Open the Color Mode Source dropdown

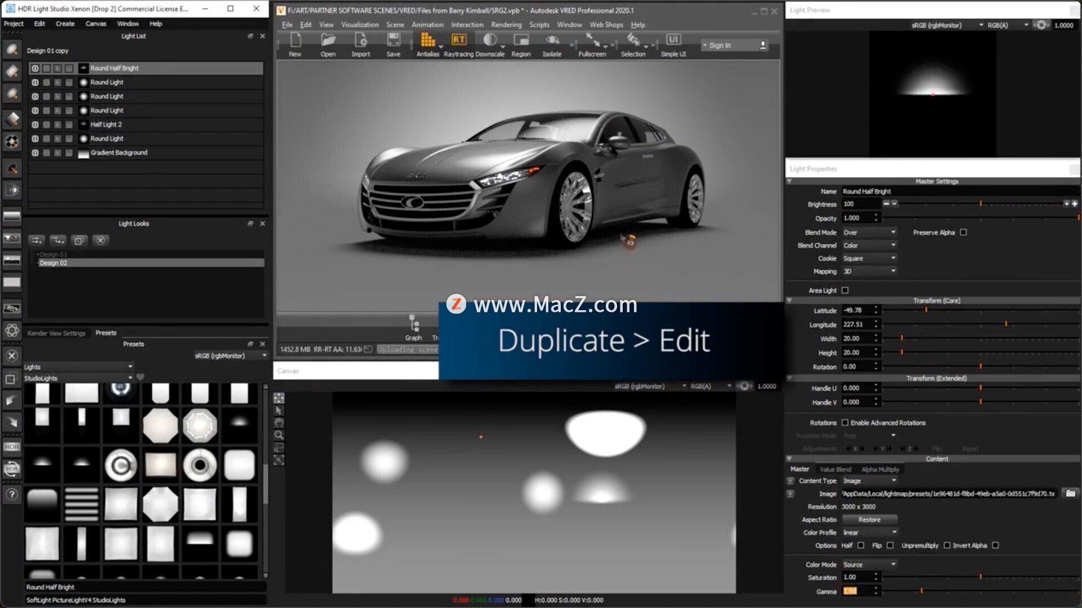click(869, 565)
